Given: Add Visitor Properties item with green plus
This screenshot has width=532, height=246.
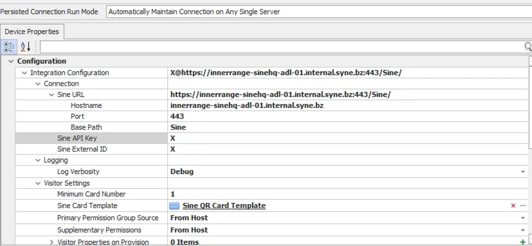Looking at the screenshot, I should 523,242.
